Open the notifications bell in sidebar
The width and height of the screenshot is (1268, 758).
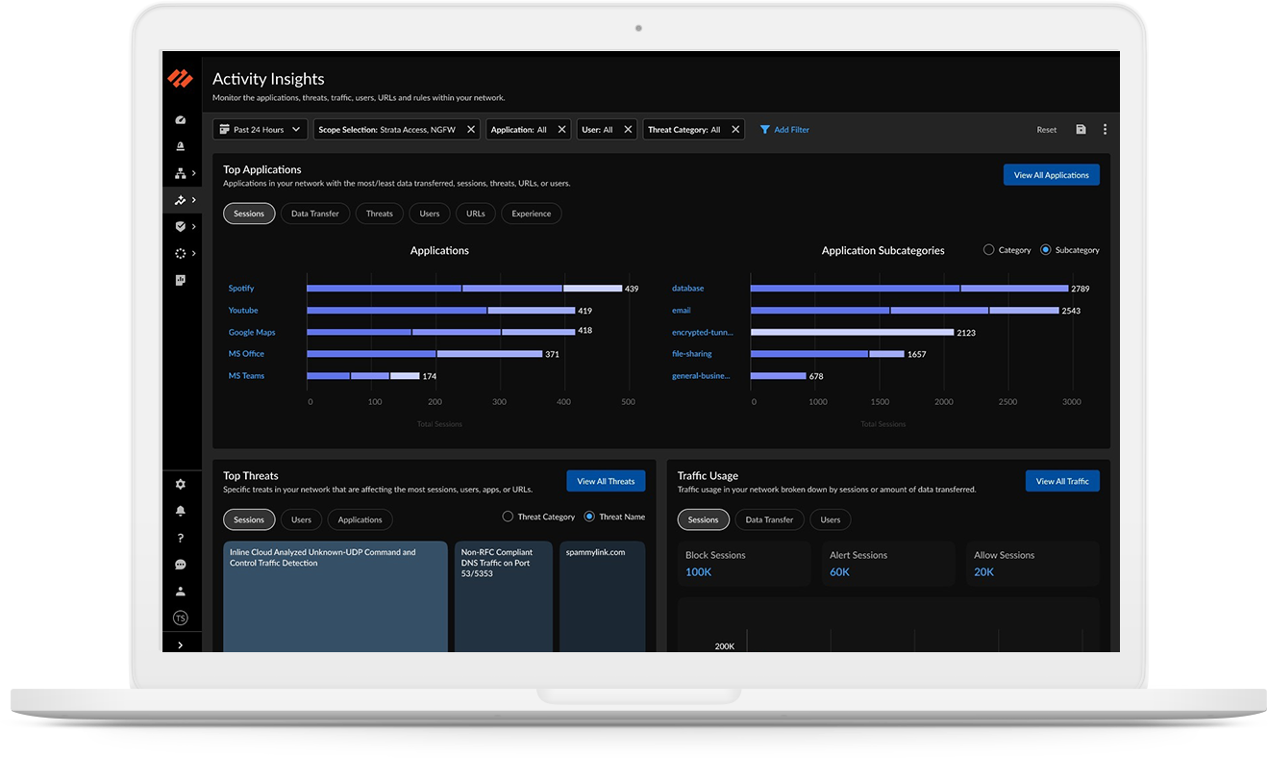click(x=181, y=512)
